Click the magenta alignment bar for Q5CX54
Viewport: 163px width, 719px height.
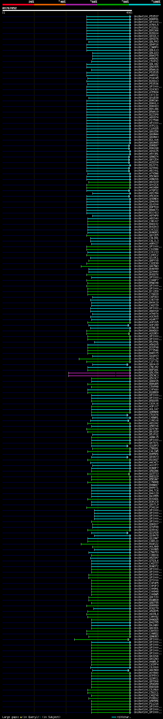pyautogui.click(x=100, y=373)
